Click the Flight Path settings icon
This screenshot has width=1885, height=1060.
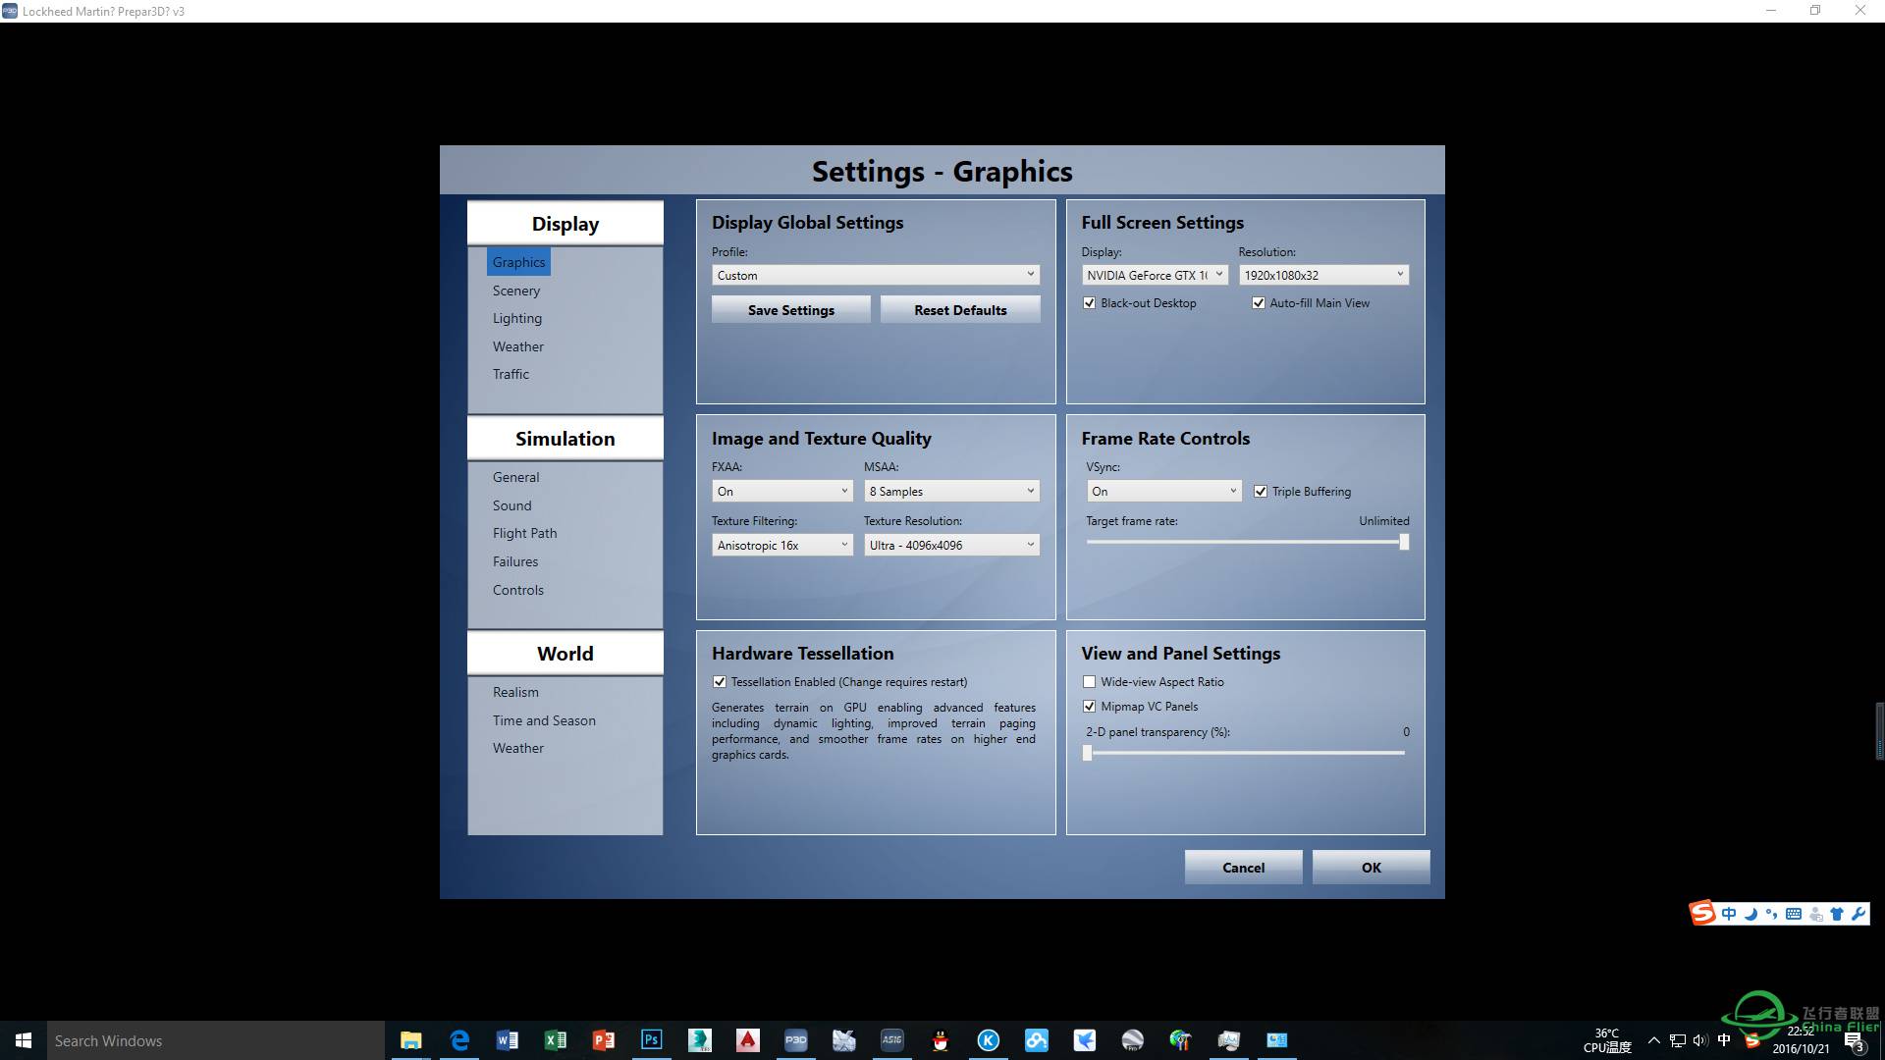pos(524,532)
